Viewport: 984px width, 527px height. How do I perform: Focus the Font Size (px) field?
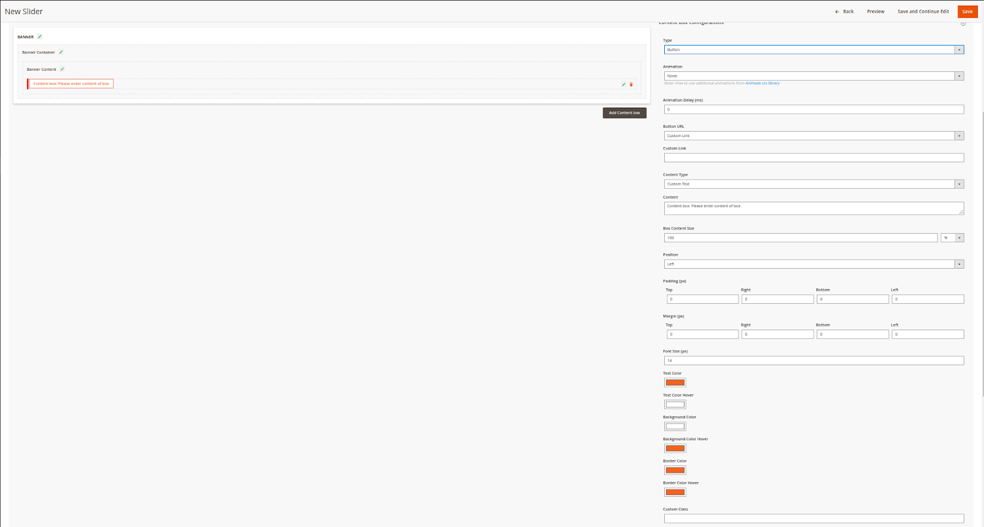pyautogui.click(x=814, y=361)
